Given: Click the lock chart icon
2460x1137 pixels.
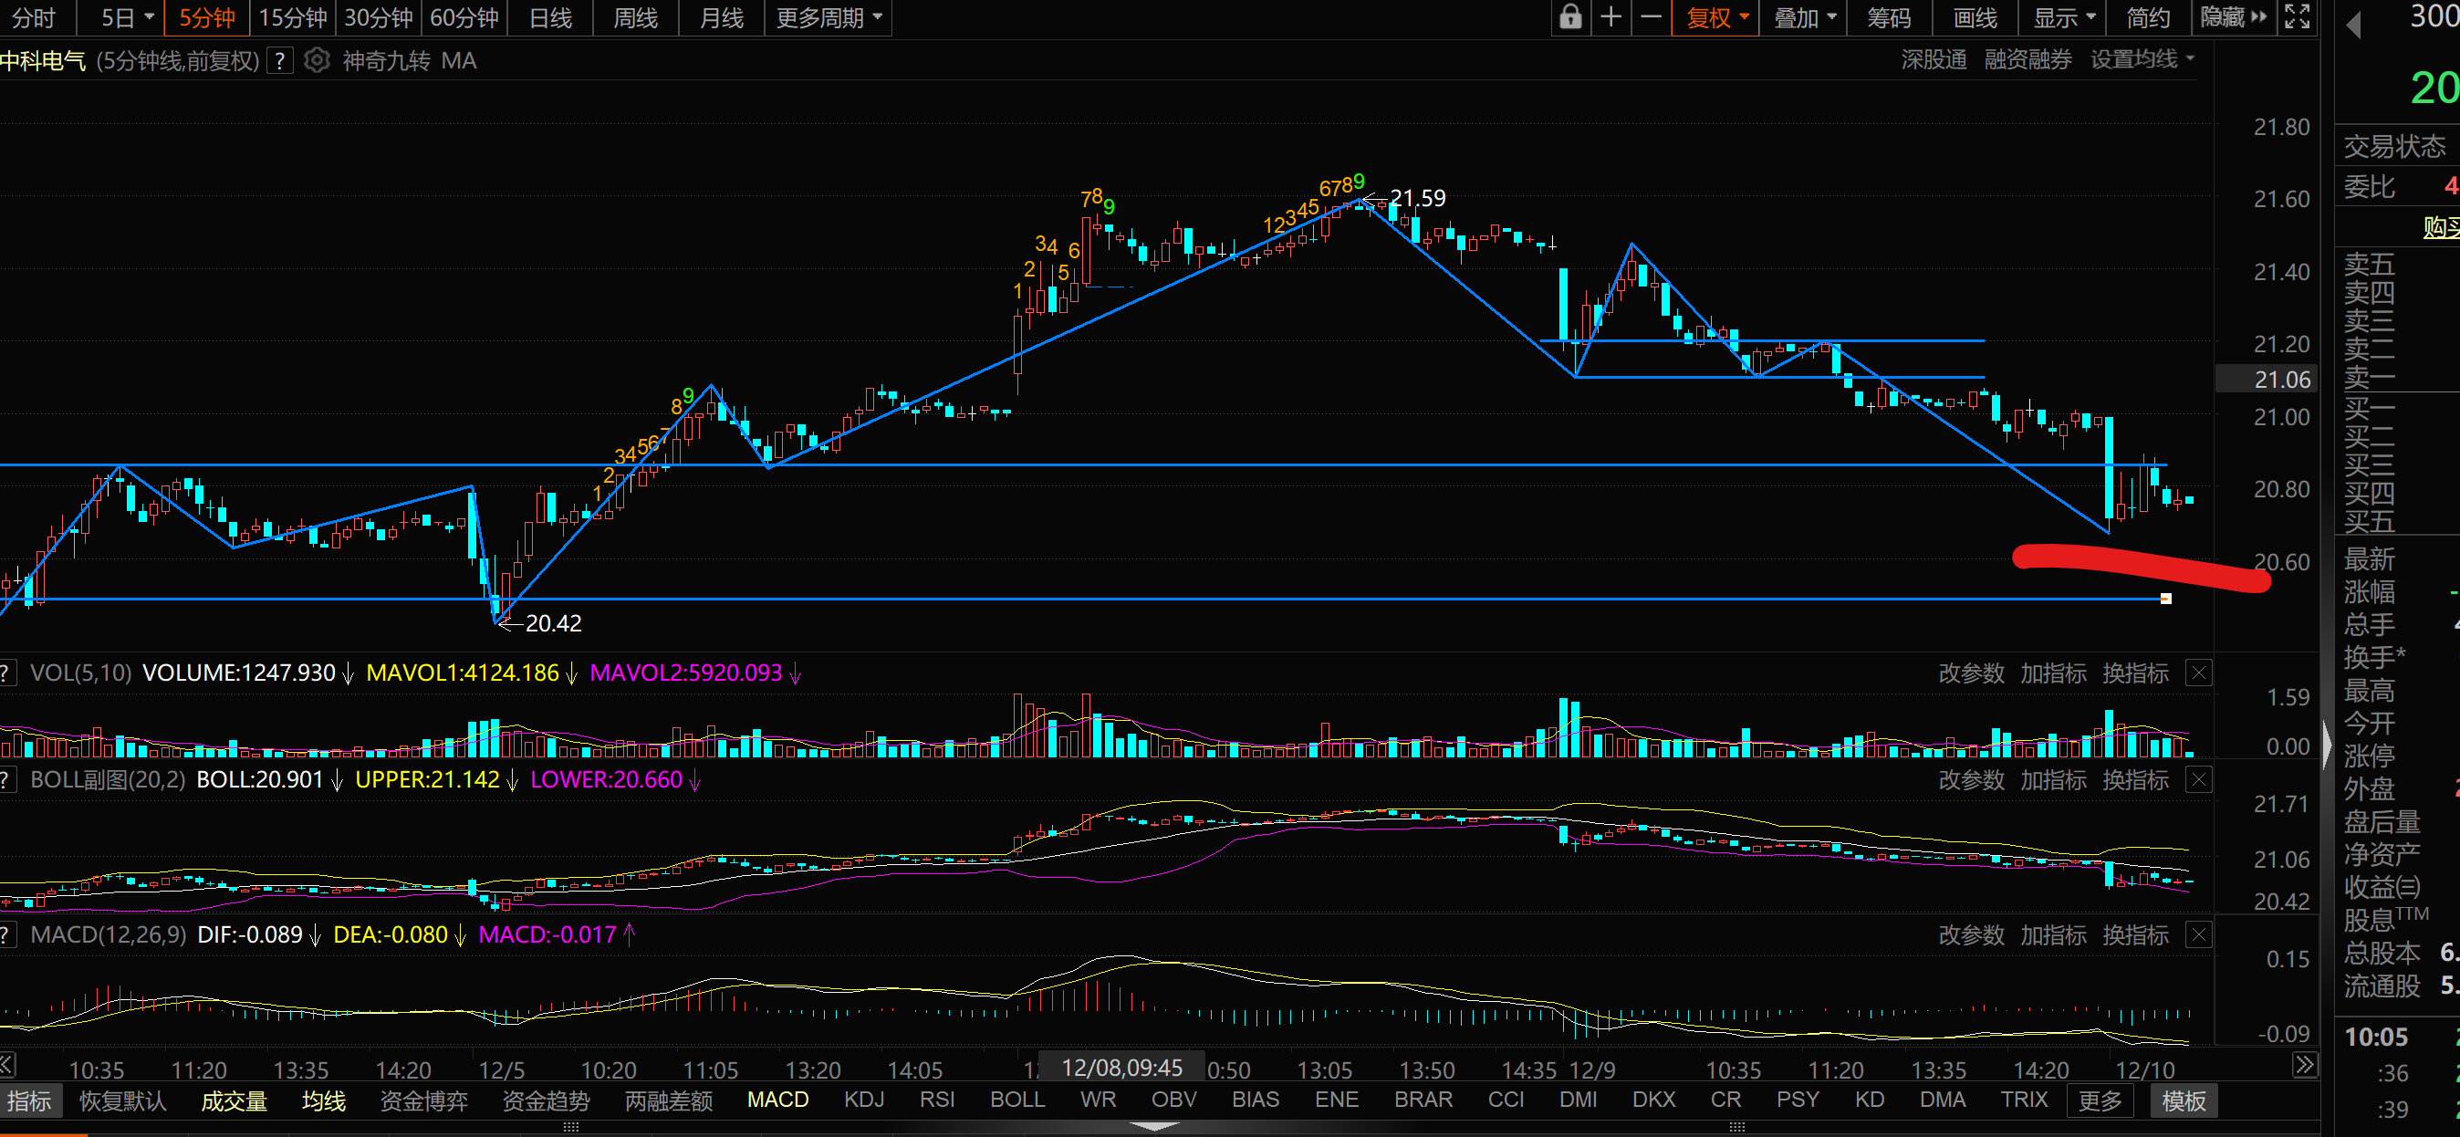Looking at the screenshot, I should click(x=1570, y=17).
